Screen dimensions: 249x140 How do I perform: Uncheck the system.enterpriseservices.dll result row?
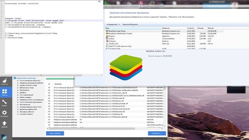click(49, 87)
